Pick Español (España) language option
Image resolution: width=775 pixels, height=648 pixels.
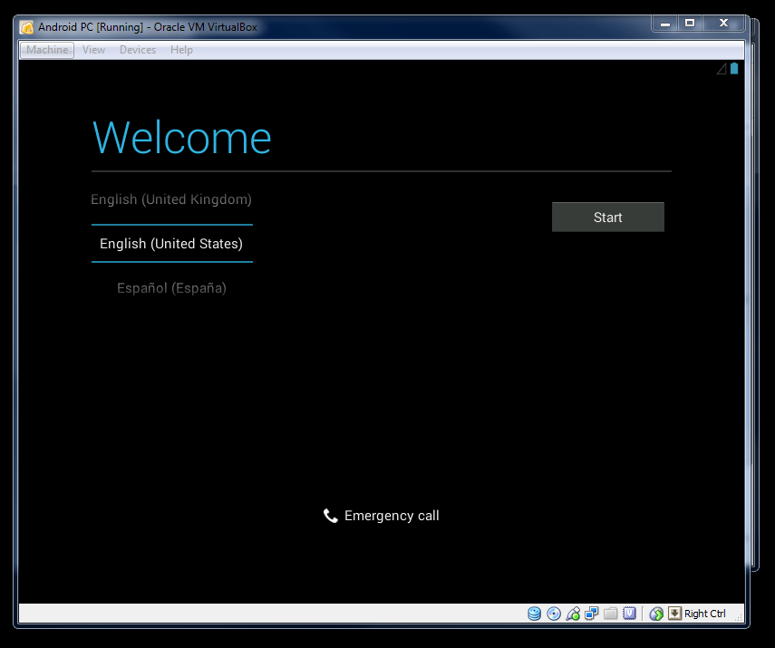171,288
